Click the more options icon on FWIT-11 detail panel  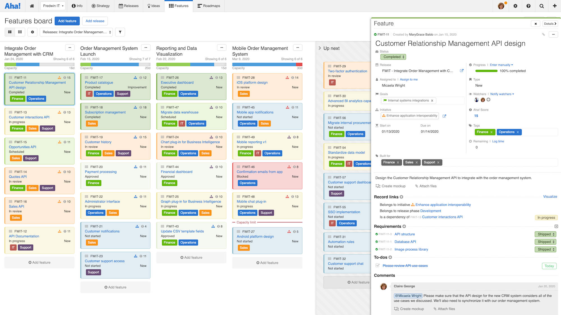point(553,35)
